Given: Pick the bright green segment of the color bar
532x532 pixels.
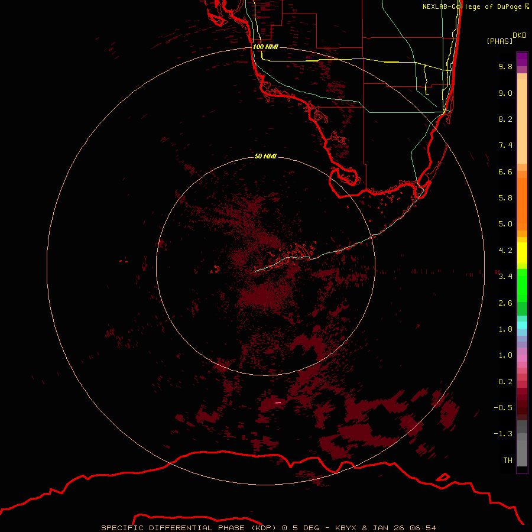Looking at the screenshot, I should [x=522, y=285].
